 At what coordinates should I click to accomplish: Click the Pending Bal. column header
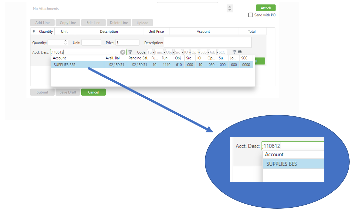click(138, 58)
